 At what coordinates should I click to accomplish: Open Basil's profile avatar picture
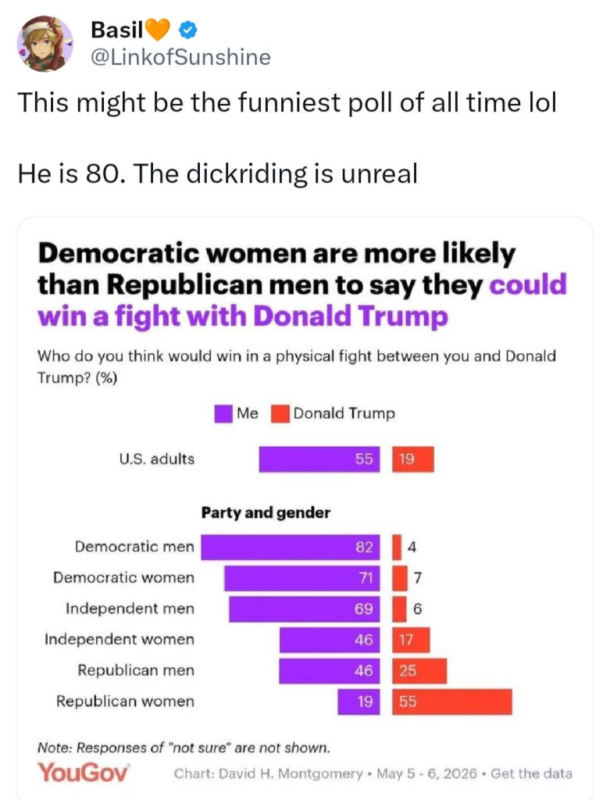pyautogui.click(x=45, y=44)
